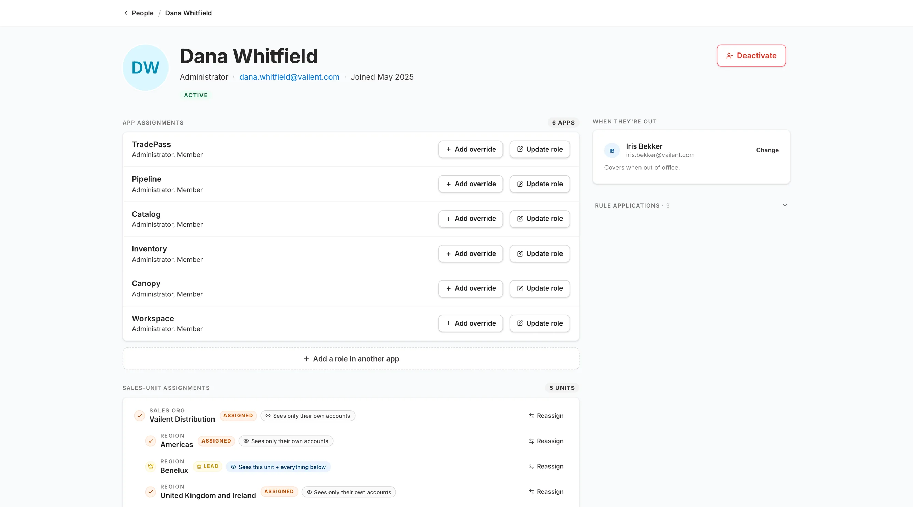Go back using the People breadcrumb chevron
The image size is (913, 507).
(126, 13)
